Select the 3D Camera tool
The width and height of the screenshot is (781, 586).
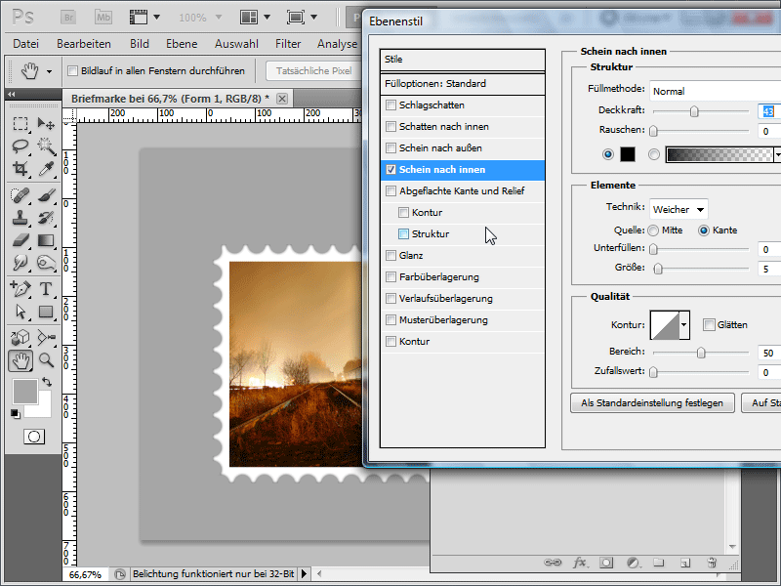click(x=46, y=338)
